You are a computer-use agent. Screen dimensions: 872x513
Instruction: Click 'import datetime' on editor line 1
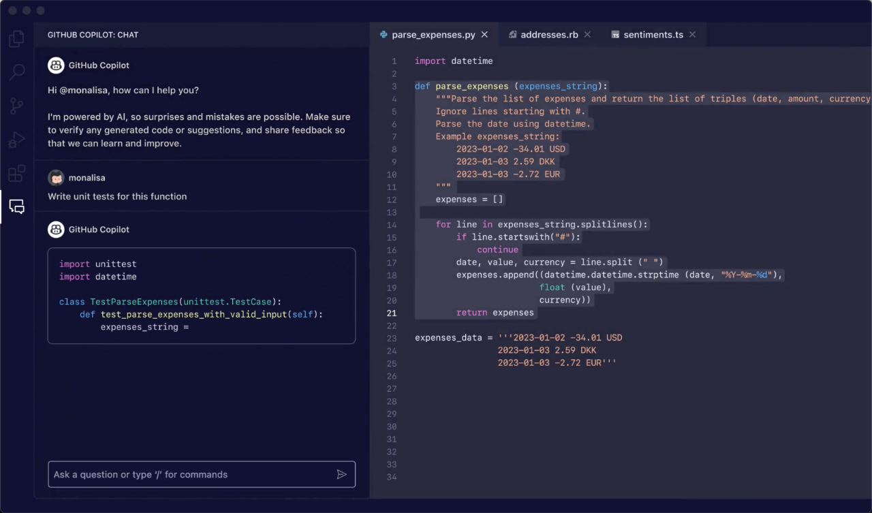click(454, 61)
